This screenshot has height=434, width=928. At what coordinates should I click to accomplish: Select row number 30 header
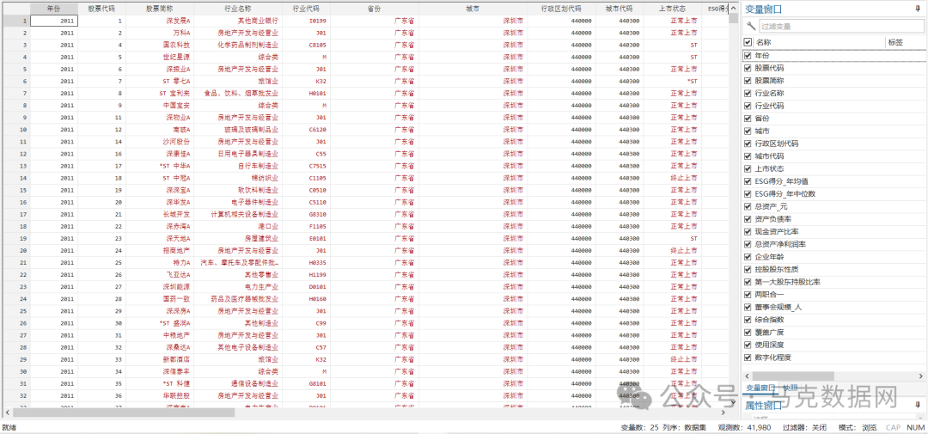coord(15,371)
